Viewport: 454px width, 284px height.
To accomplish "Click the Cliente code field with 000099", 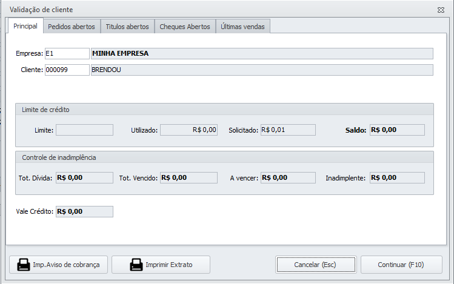I will (67, 70).
